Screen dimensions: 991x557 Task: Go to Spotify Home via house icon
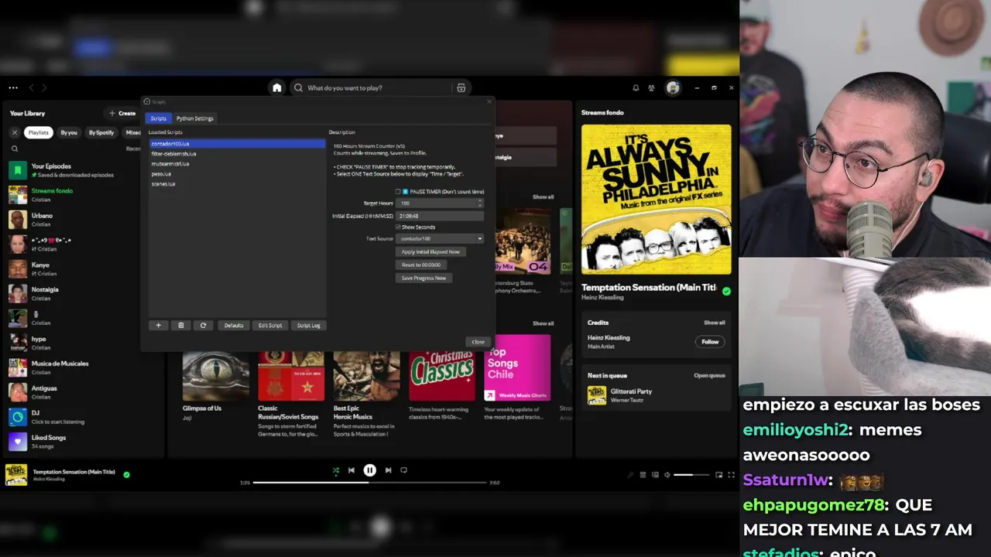(x=276, y=87)
